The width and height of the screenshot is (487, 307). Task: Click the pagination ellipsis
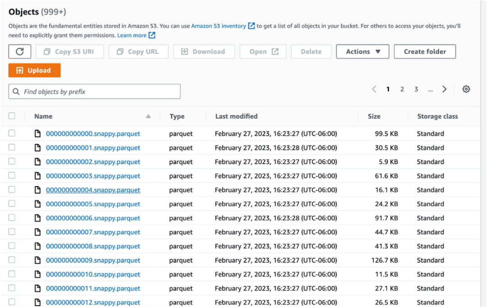[x=430, y=90]
